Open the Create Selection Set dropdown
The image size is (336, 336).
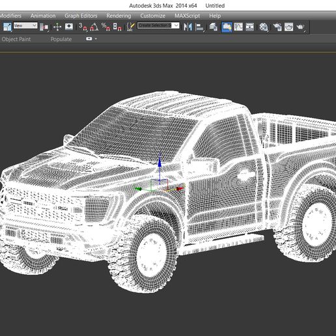point(158,25)
